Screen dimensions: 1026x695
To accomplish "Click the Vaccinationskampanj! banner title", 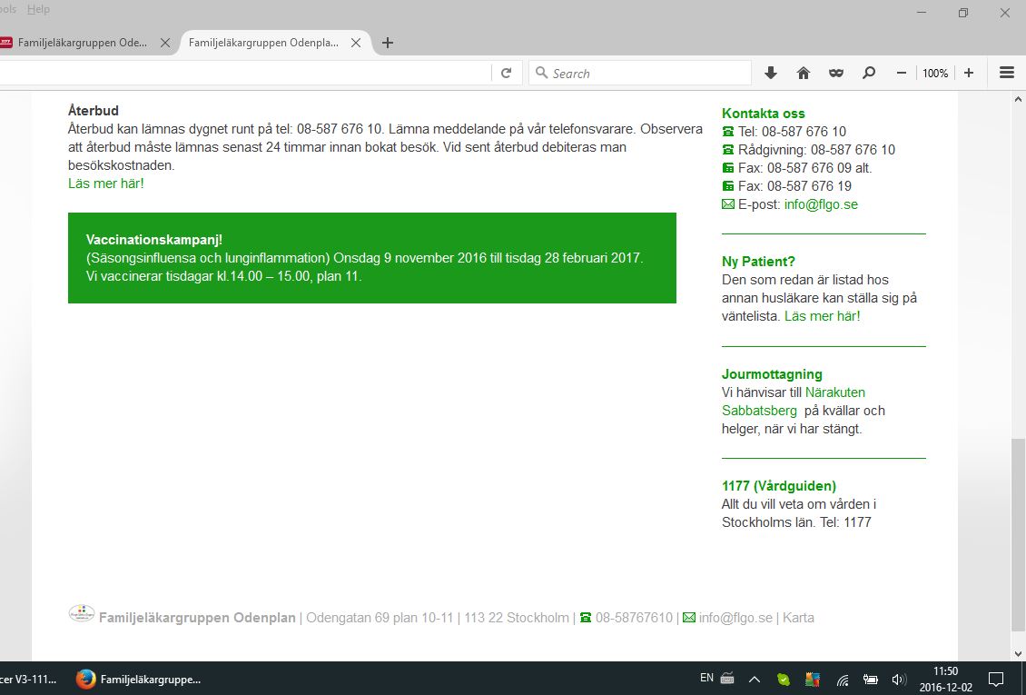I will [154, 240].
